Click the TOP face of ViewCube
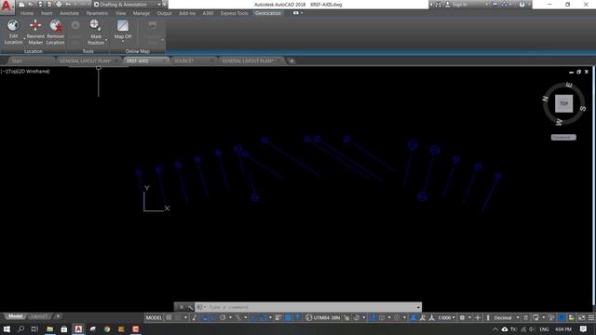596x335 pixels. [x=563, y=103]
